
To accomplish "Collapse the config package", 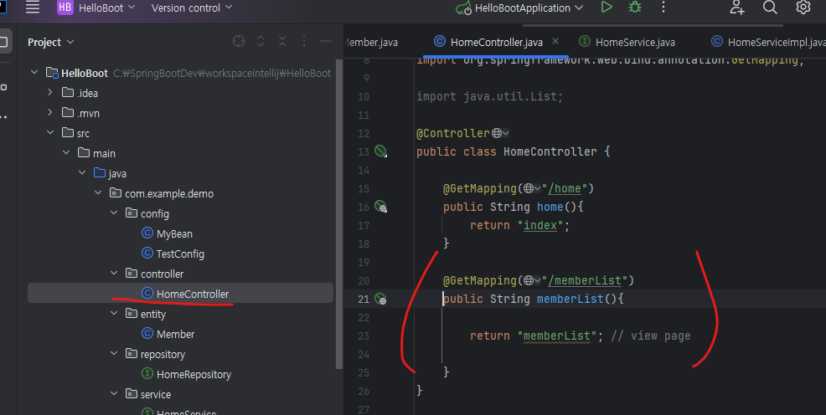I will click(x=114, y=213).
